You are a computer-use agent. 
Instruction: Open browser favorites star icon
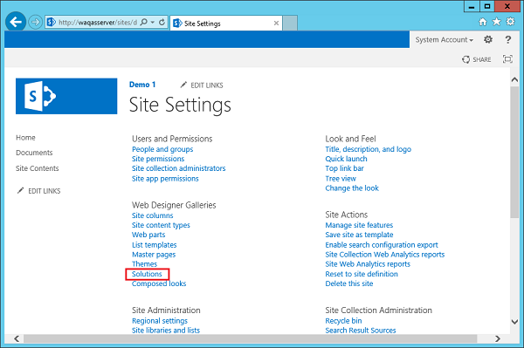[x=497, y=22]
